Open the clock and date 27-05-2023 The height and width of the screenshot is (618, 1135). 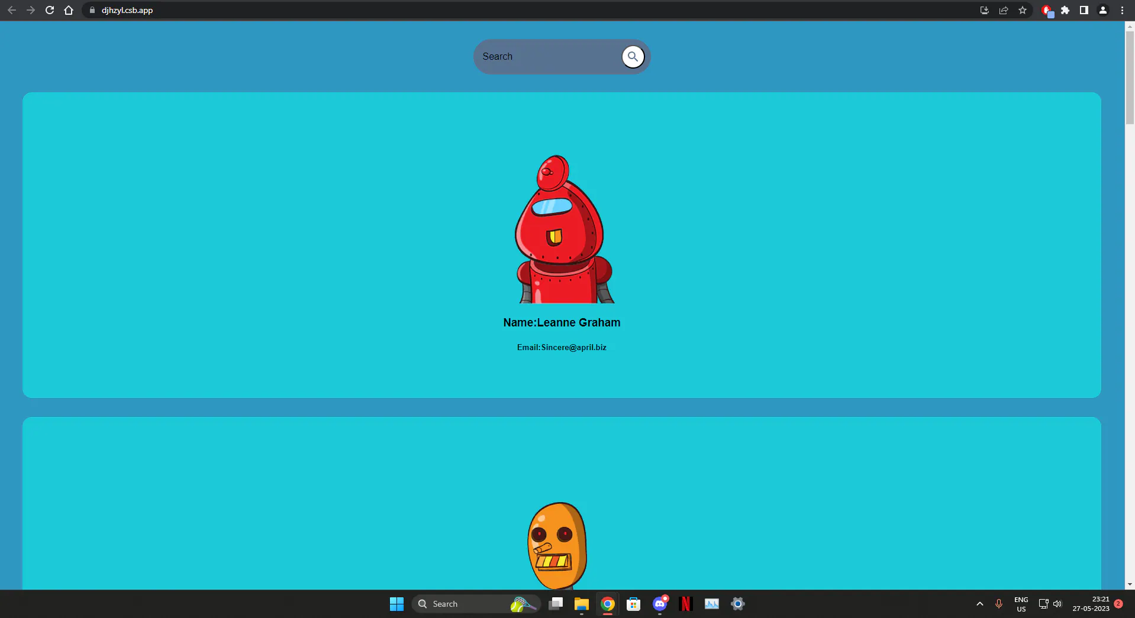pyautogui.click(x=1091, y=604)
